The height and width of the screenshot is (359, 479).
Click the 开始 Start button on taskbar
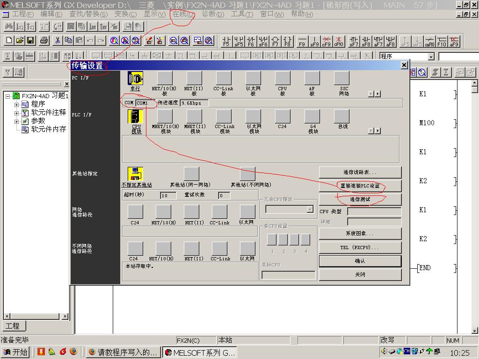point(15,352)
